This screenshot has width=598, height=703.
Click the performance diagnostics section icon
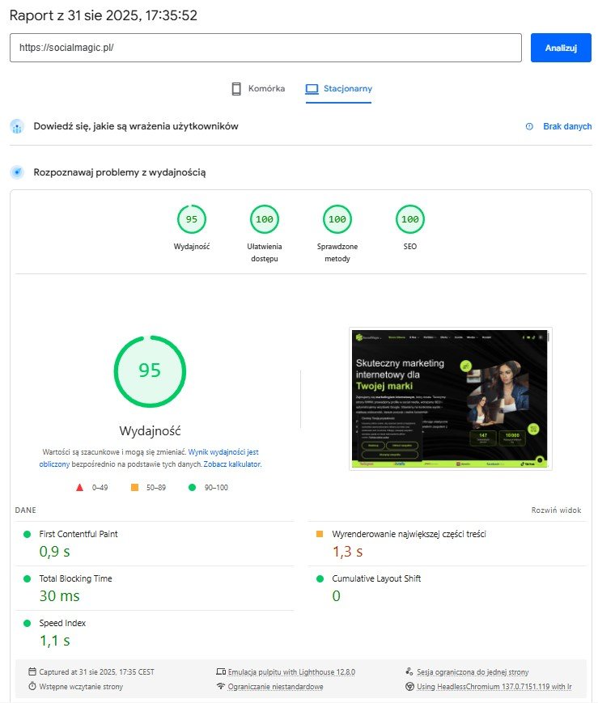click(17, 172)
